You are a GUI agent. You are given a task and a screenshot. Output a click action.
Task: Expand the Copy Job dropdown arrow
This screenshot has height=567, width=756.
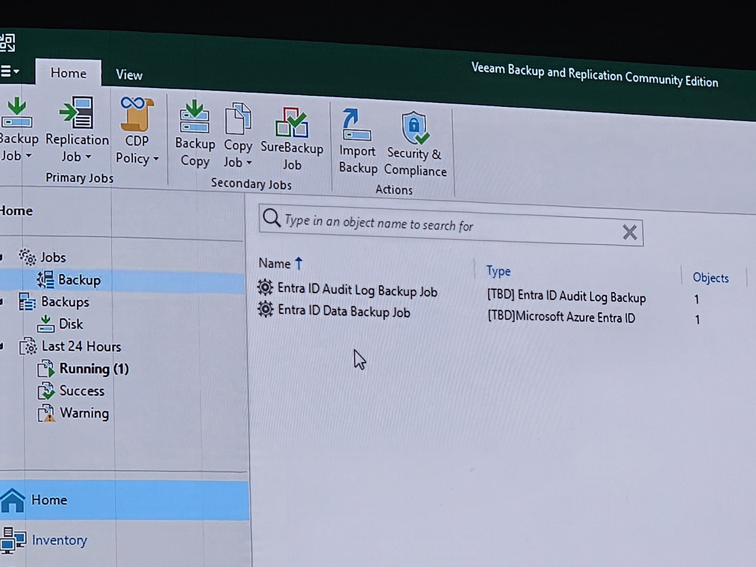click(x=249, y=163)
